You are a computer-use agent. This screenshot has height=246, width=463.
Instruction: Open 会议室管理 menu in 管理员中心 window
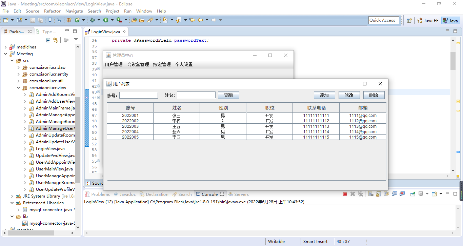[x=138, y=64]
